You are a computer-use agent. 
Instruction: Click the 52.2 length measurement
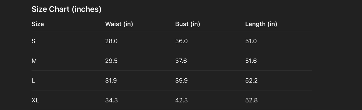pos(251,81)
